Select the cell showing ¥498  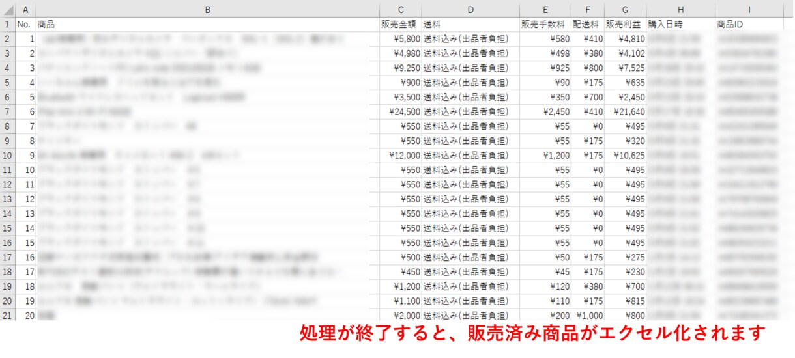tap(545, 53)
